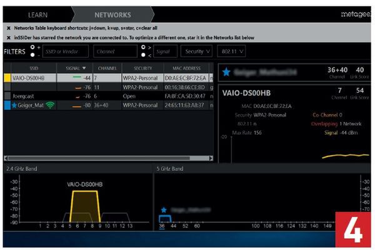The width and height of the screenshot is (375, 252).
Task: Sort table by SSID column header
Action: click(34, 68)
